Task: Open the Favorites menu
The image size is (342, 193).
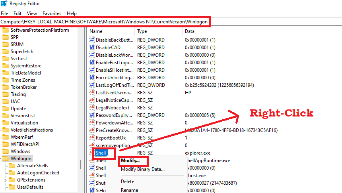Action: [52, 13]
